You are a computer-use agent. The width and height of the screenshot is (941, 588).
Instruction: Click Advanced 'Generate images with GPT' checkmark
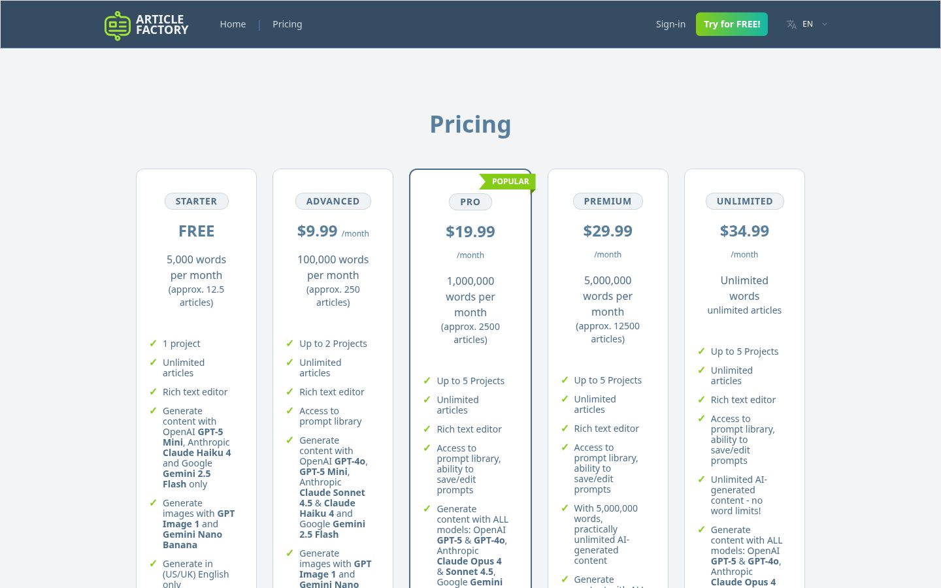(x=289, y=553)
